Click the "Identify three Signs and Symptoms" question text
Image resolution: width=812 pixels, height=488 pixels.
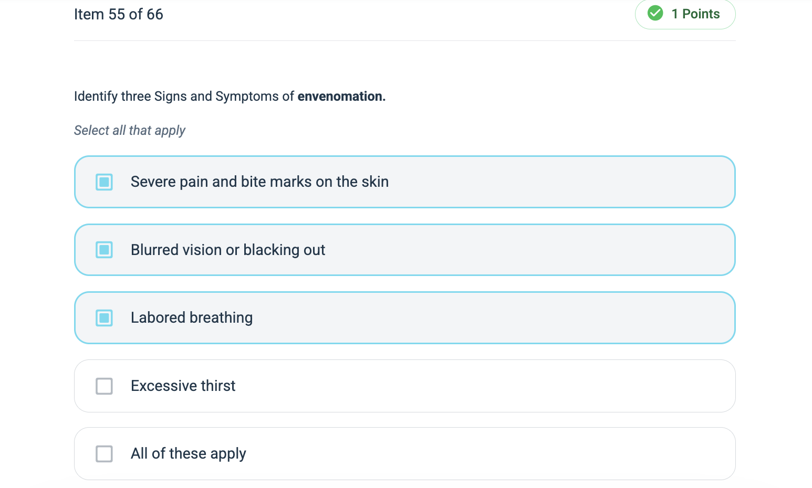pos(184,97)
